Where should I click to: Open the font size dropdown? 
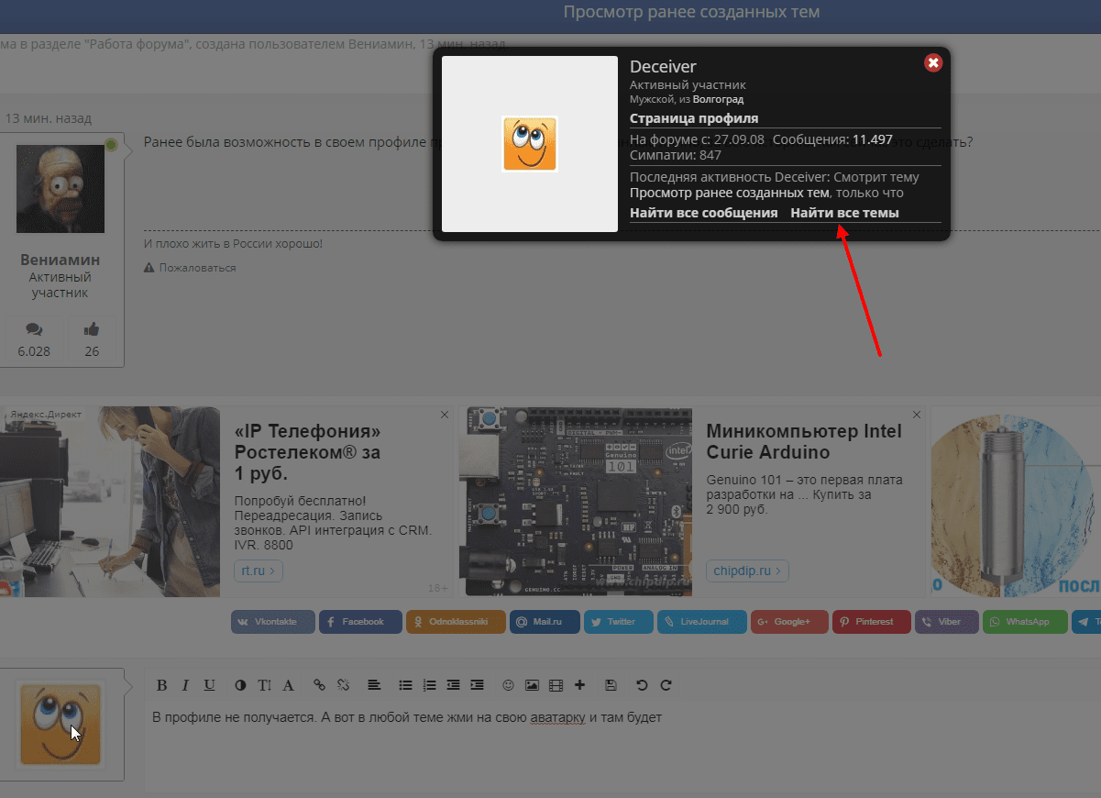[x=264, y=685]
